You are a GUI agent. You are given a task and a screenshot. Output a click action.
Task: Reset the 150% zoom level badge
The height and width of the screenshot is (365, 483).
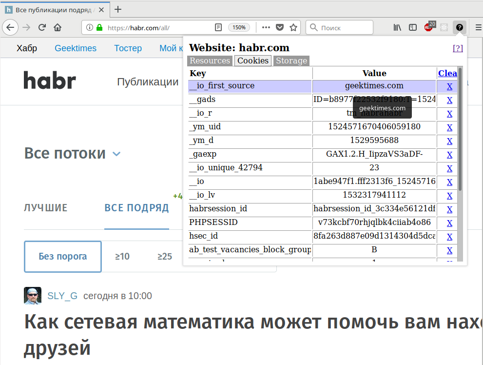(x=239, y=27)
